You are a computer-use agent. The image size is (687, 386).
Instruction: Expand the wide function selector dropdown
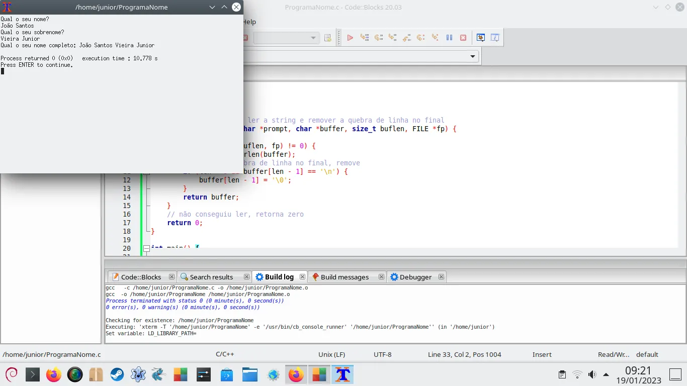(472, 56)
